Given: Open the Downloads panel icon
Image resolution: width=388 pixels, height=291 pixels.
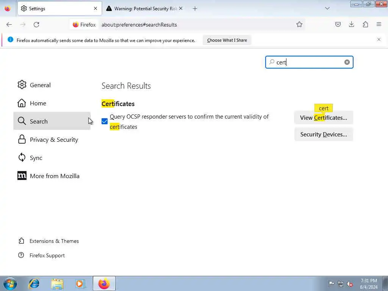Looking at the screenshot, I should click(351, 24).
